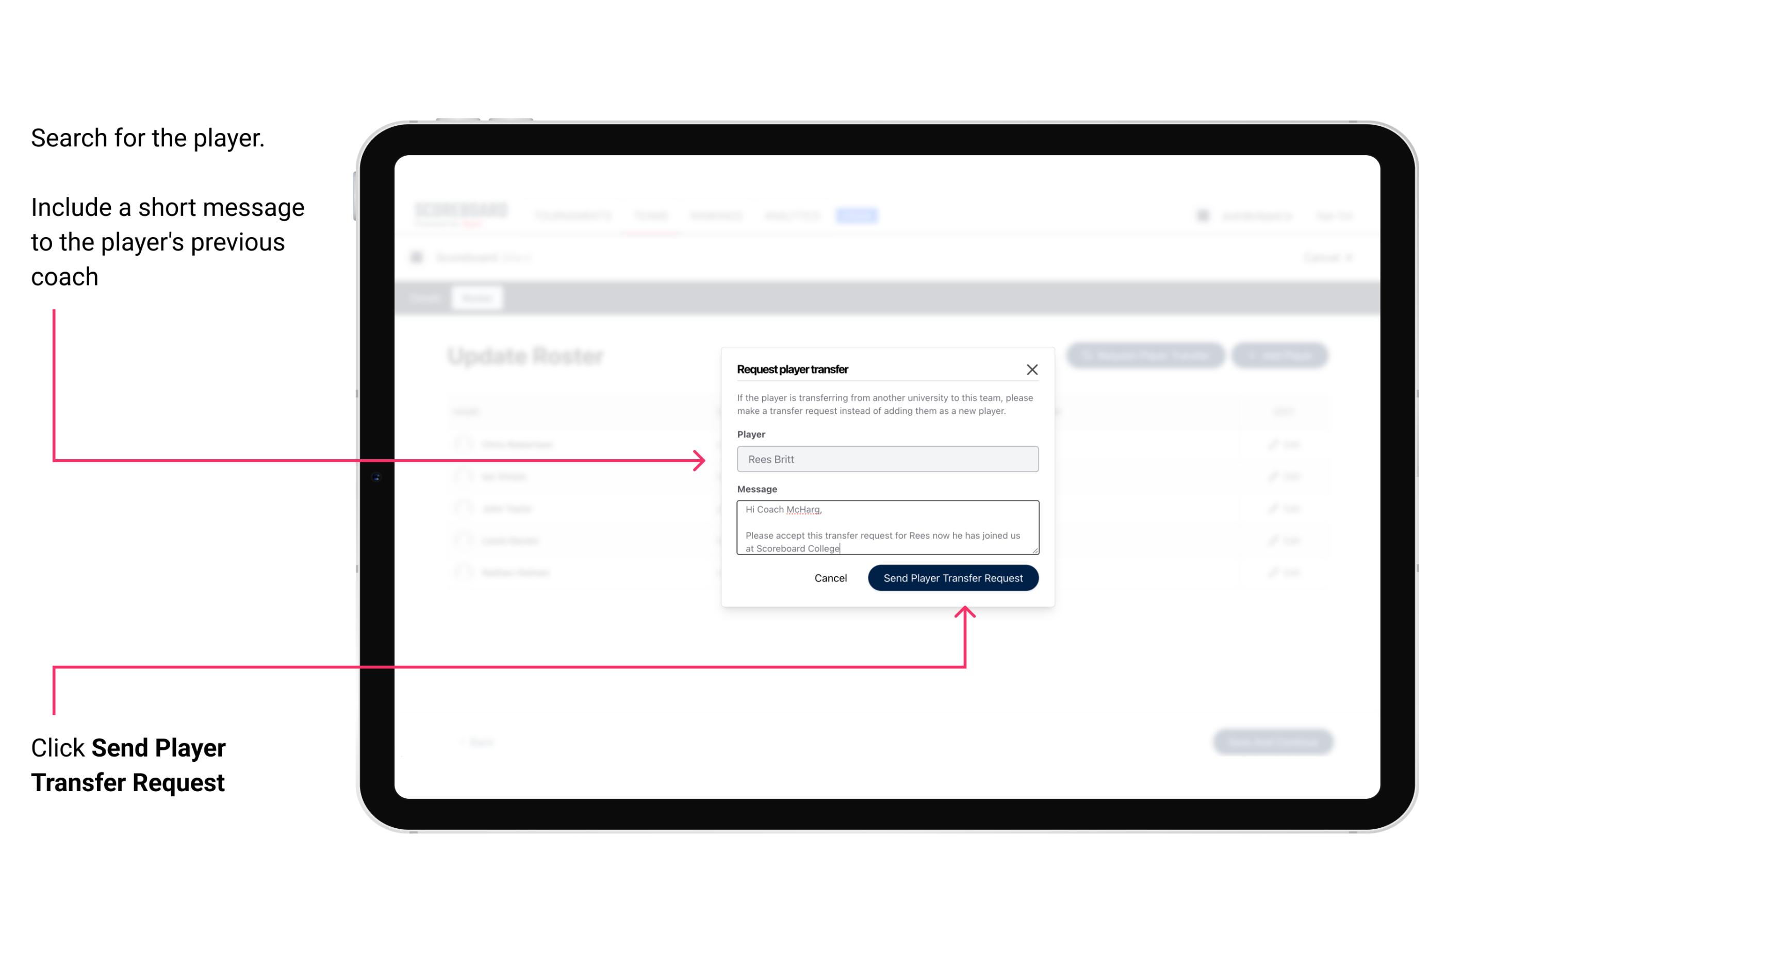Click the transfer request dialog icon
The height and width of the screenshot is (954, 1774).
(x=1031, y=369)
